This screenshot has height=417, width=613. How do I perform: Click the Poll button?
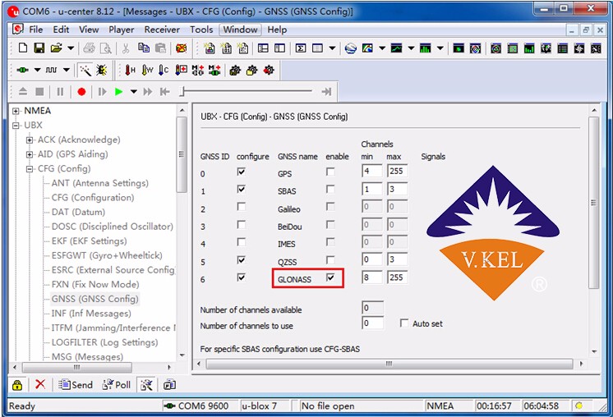click(116, 384)
